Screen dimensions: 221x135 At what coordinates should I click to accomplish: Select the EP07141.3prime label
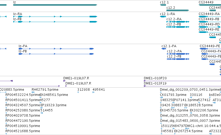click(x=185, y=100)
